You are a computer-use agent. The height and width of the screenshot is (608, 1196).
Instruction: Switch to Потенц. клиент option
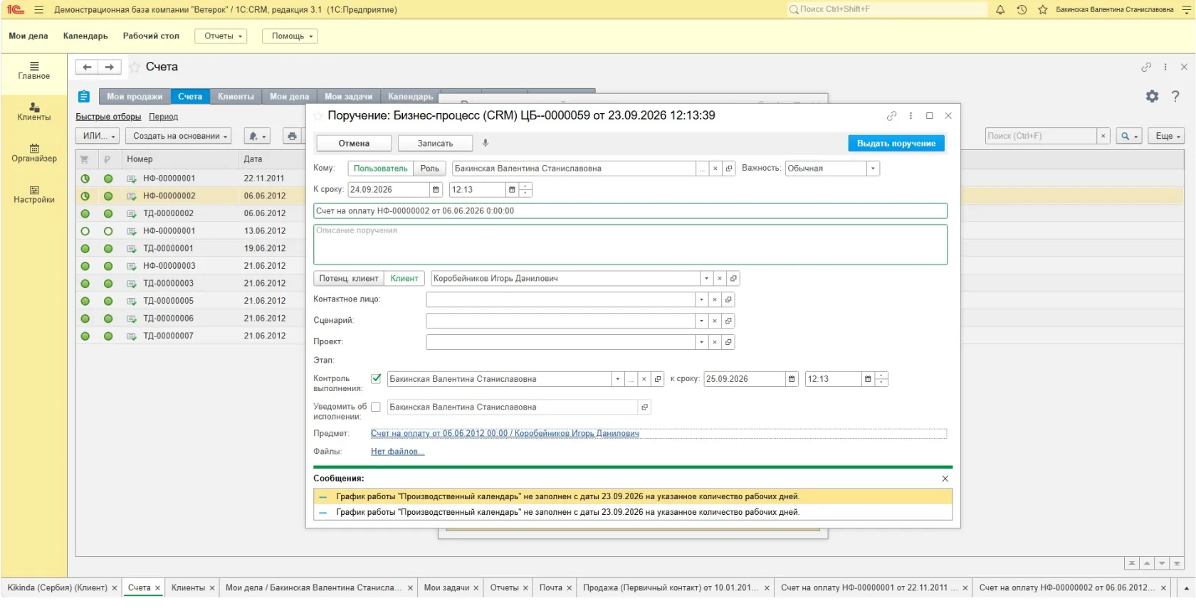(349, 279)
